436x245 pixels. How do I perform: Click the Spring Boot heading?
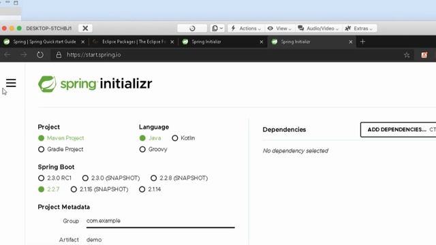pos(56,167)
